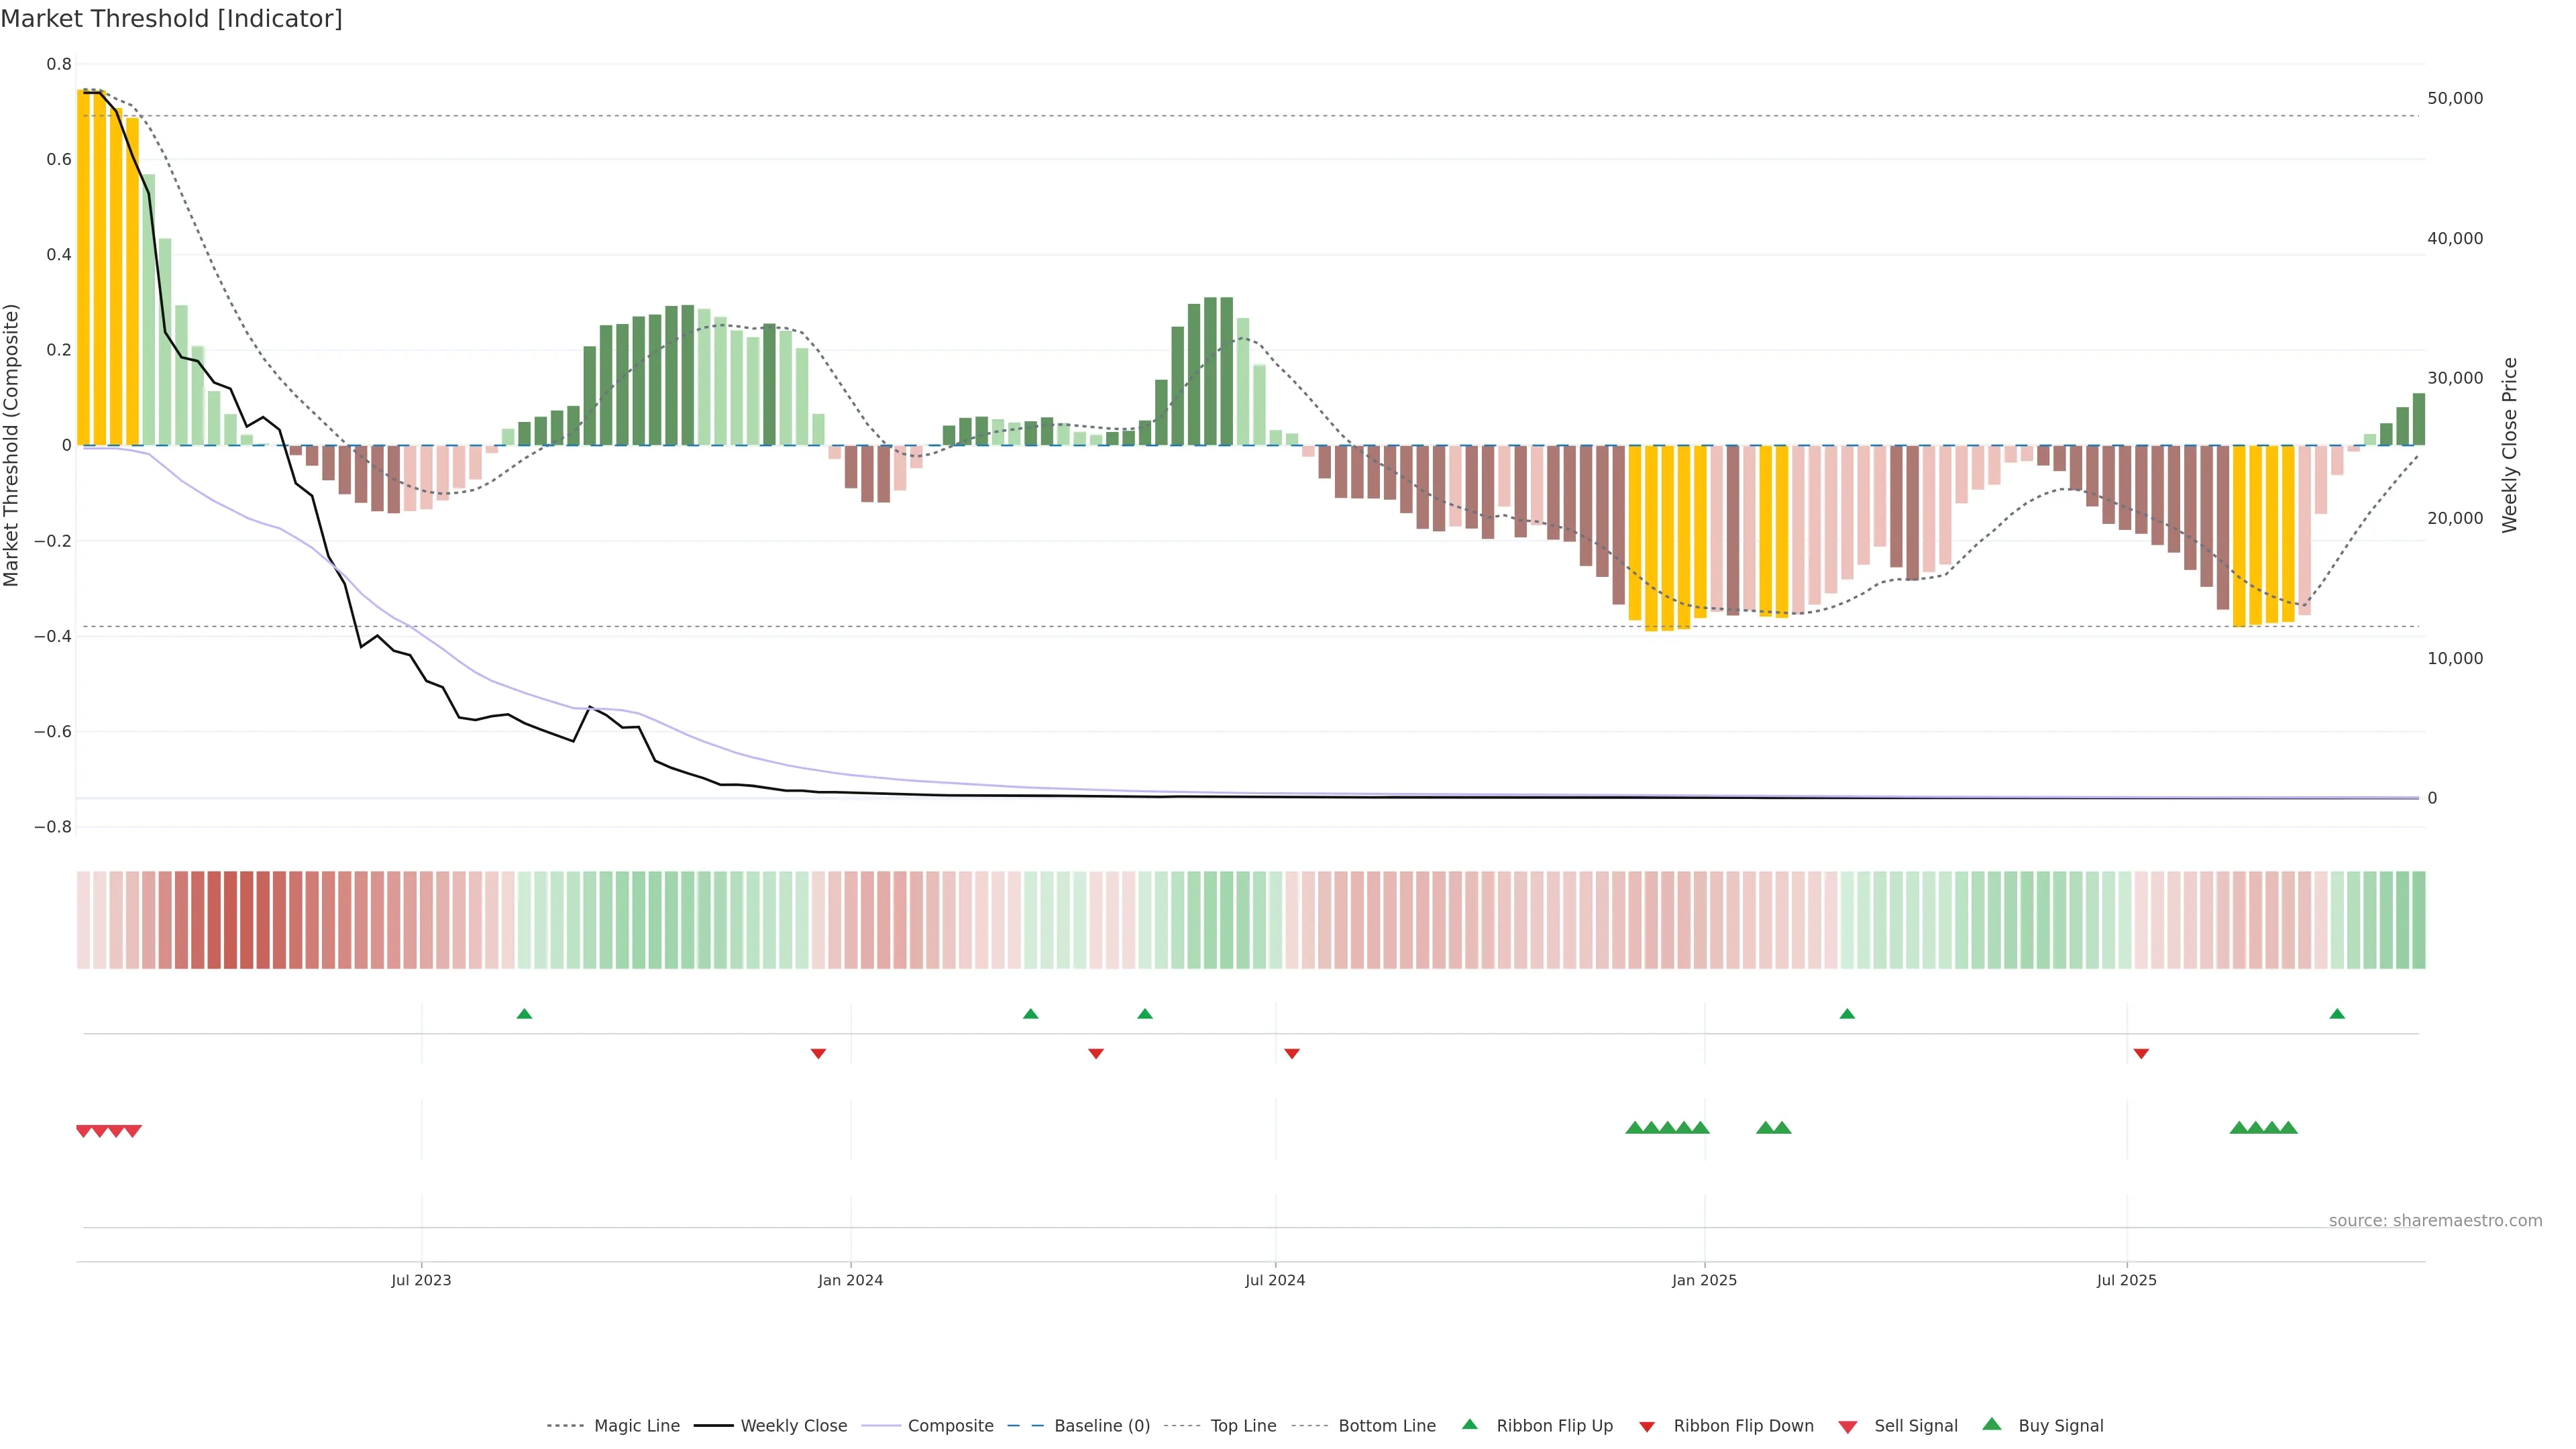Viewport: 2576px width, 1449px height.
Task: Click ribbon flip up marker after Jul 2023
Action: pyautogui.click(x=524, y=1014)
